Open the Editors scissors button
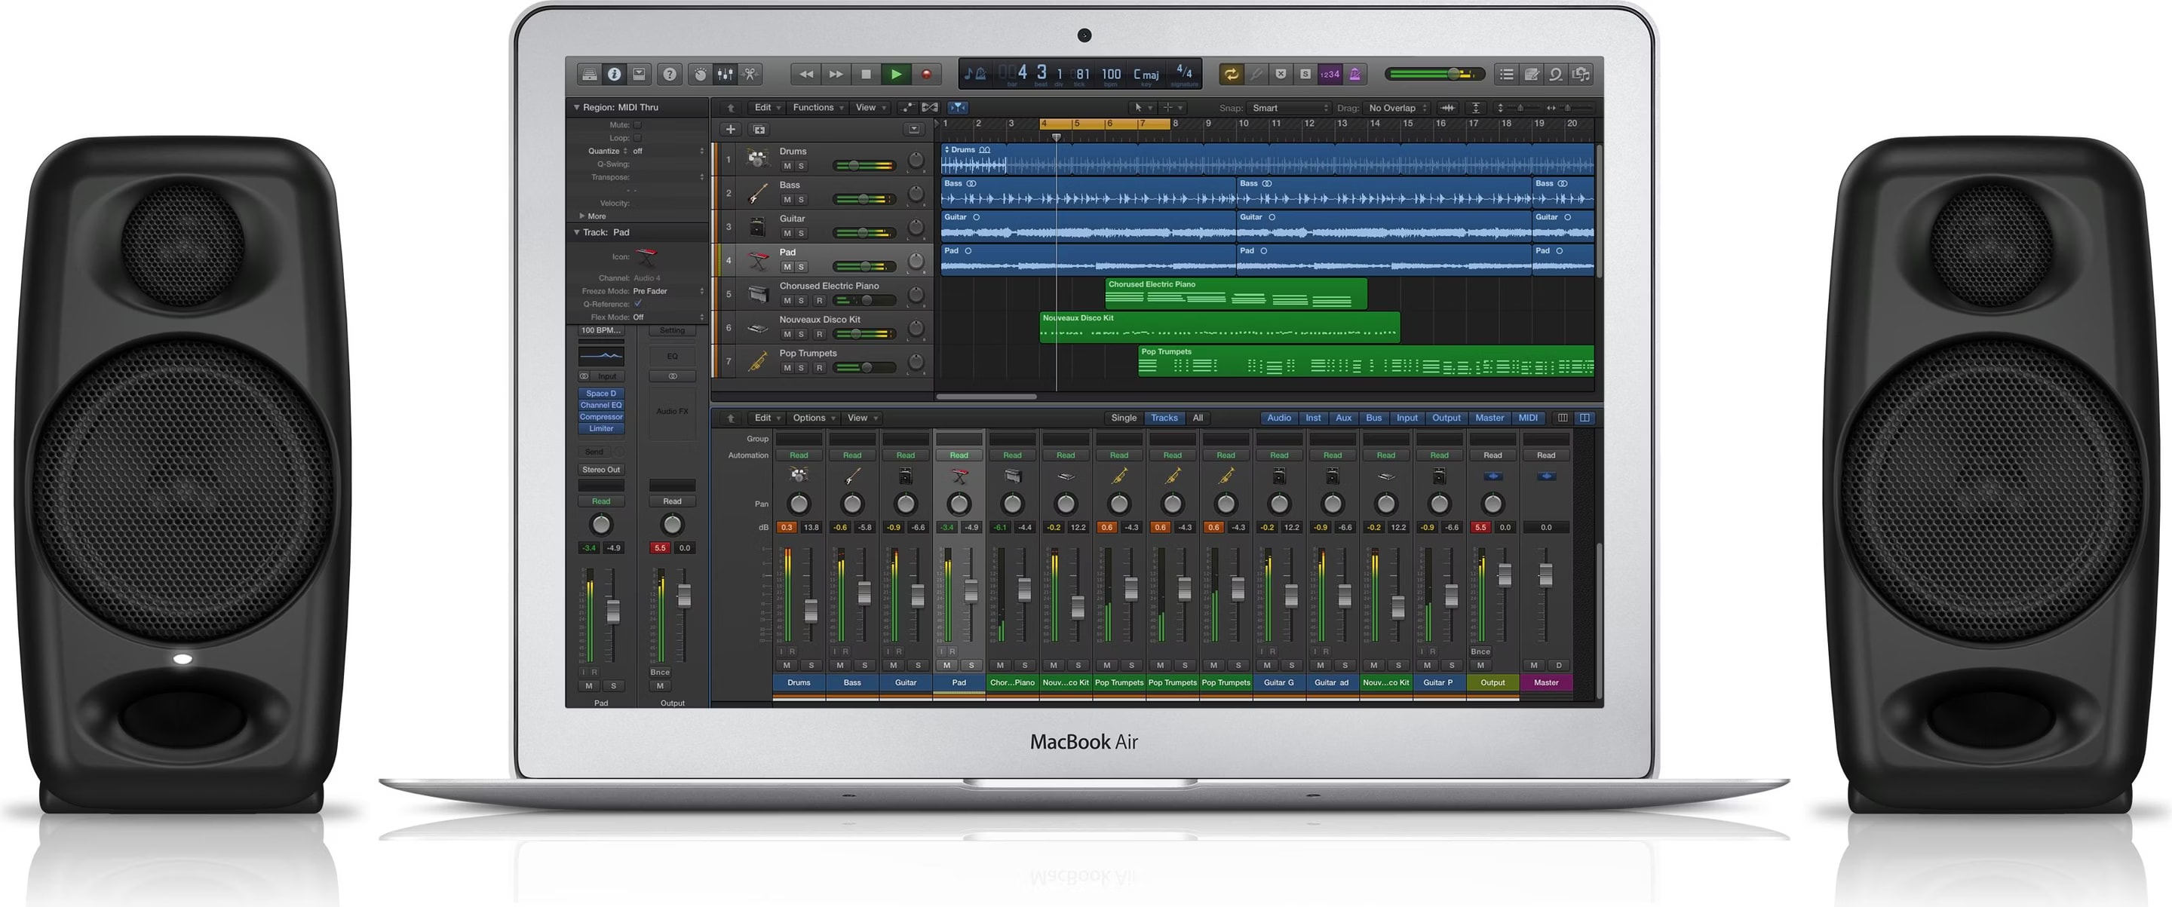Viewport: 2172px width, 907px height. 750,74
